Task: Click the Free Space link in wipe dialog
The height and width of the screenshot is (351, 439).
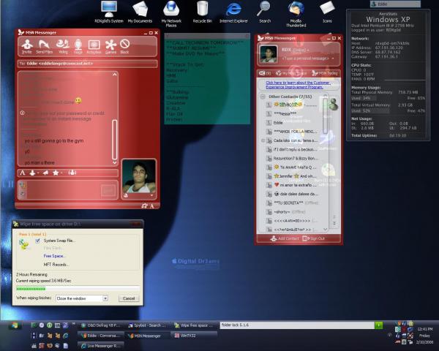Action: point(55,256)
